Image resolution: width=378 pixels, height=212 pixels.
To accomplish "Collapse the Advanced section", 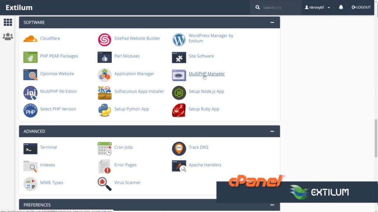I will click(272, 131).
